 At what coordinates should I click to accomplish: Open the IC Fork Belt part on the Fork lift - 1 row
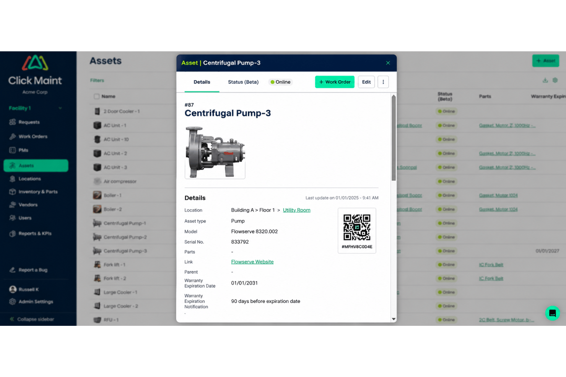[x=491, y=265]
